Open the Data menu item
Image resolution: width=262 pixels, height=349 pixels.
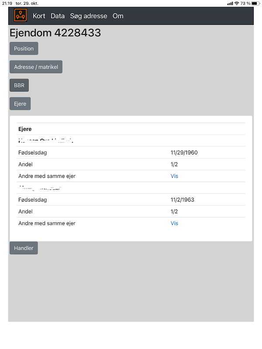(x=58, y=16)
